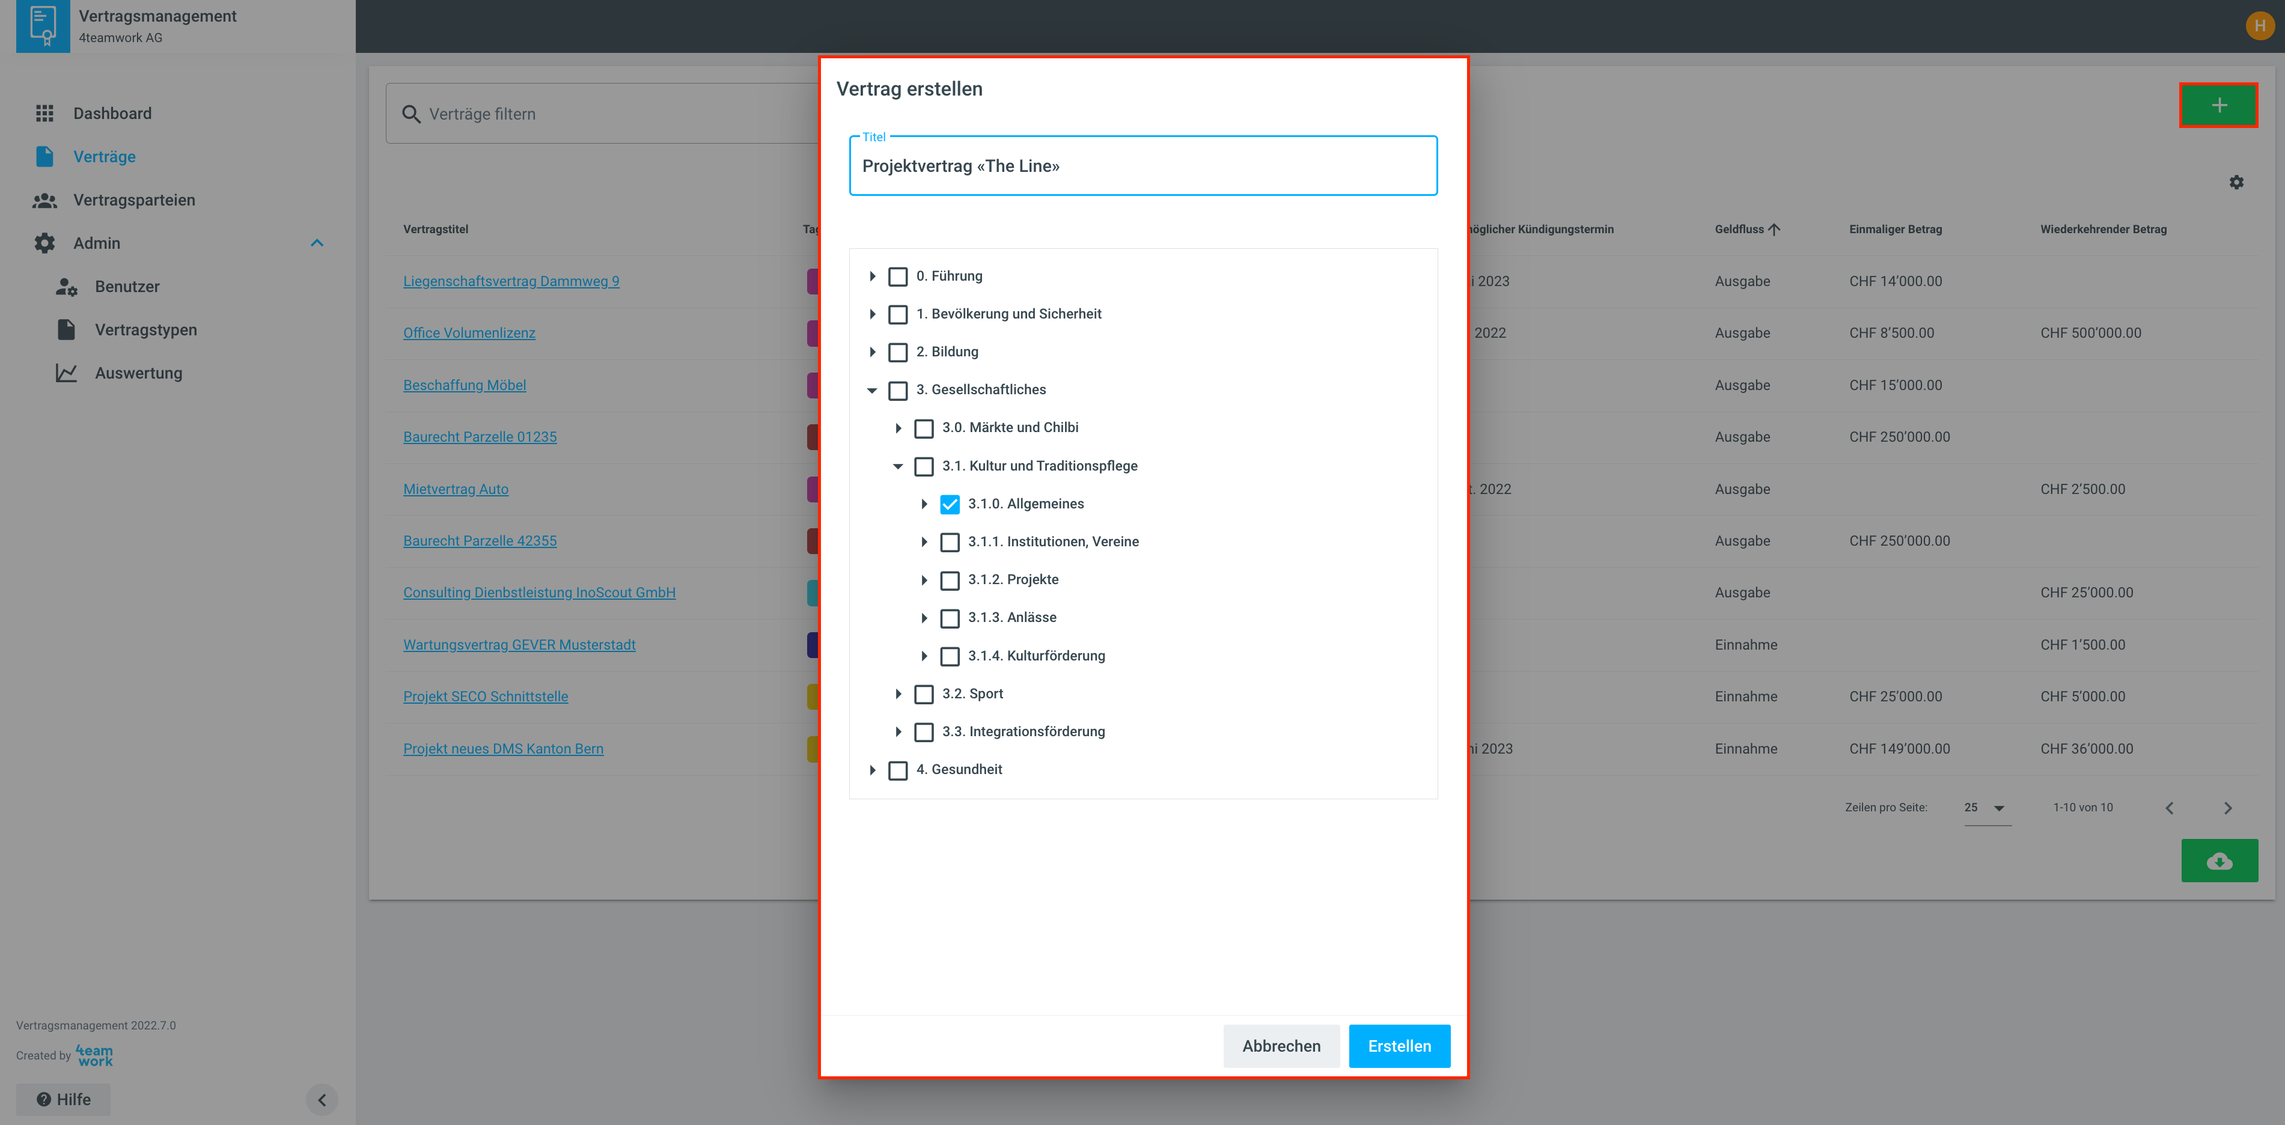Open table settings gear icon

tap(2235, 182)
